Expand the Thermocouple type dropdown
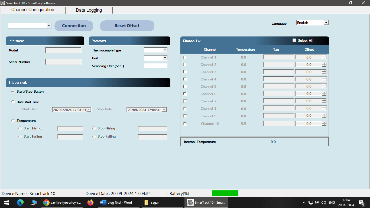The width and height of the screenshot is (370, 208). click(x=165, y=50)
